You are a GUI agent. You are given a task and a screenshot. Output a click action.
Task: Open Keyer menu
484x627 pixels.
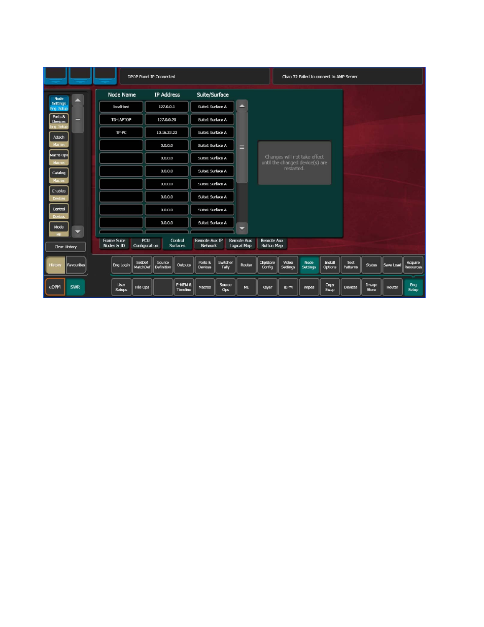coord(267,287)
